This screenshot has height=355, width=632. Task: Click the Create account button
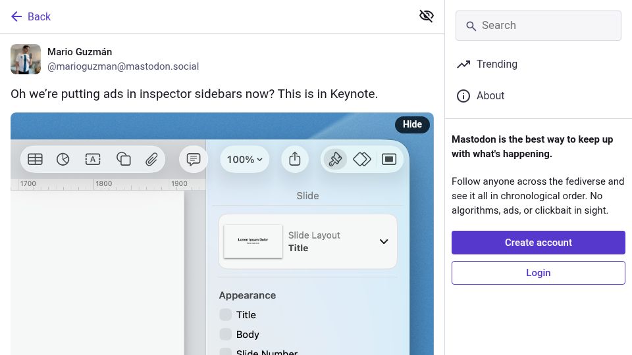point(538,243)
